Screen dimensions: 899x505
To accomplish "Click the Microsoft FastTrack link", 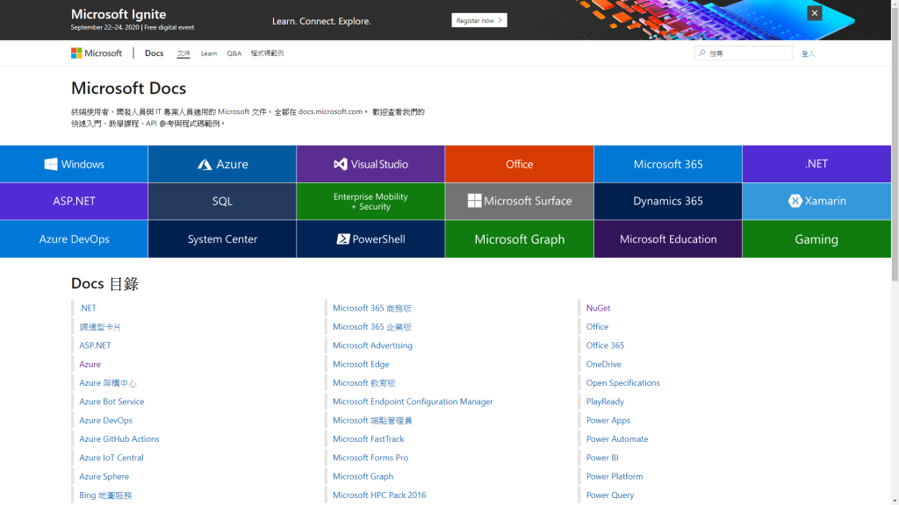I will click(369, 439).
